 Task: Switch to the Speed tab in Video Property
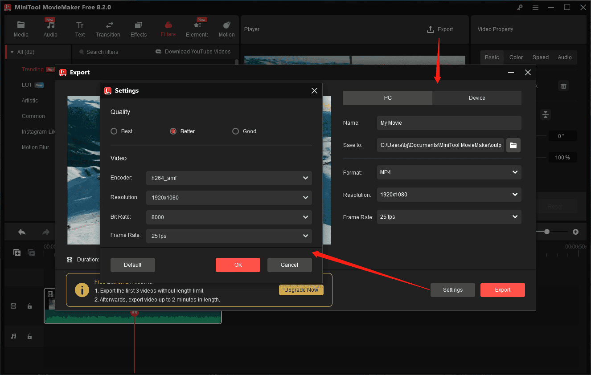tap(541, 57)
